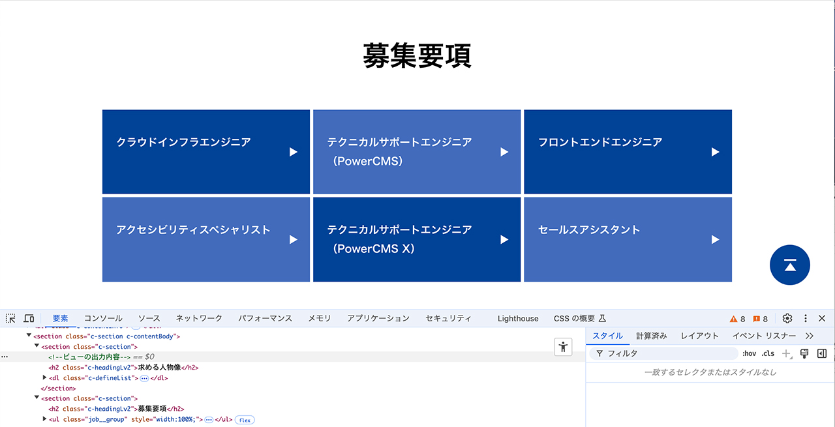Select the イベント リスナー pane tab

[x=764, y=336]
